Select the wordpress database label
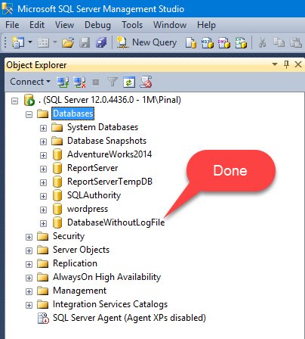This screenshot has width=305, height=339. click(88, 209)
